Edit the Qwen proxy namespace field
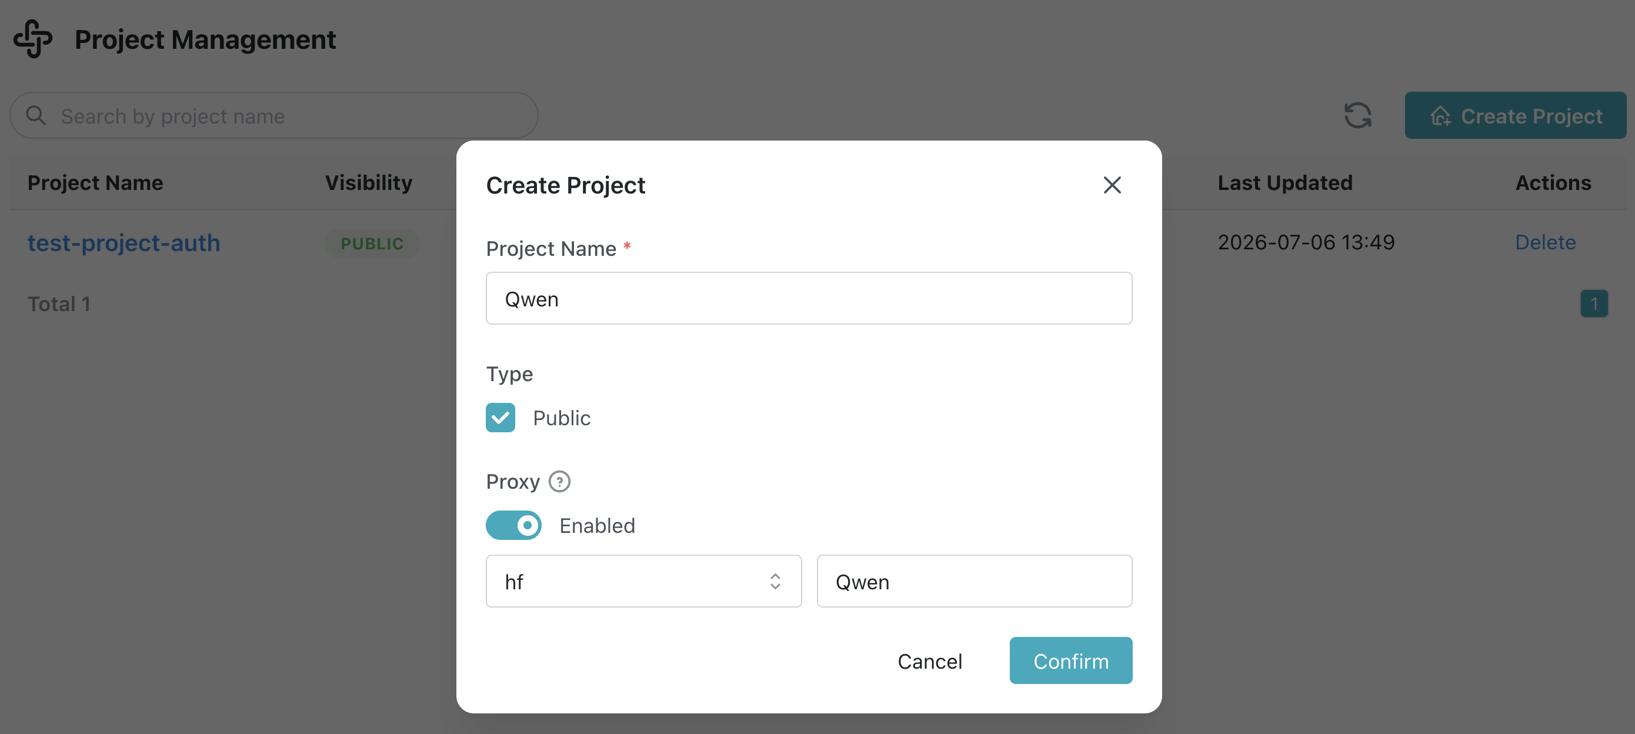The image size is (1635, 734). pos(973,581)
